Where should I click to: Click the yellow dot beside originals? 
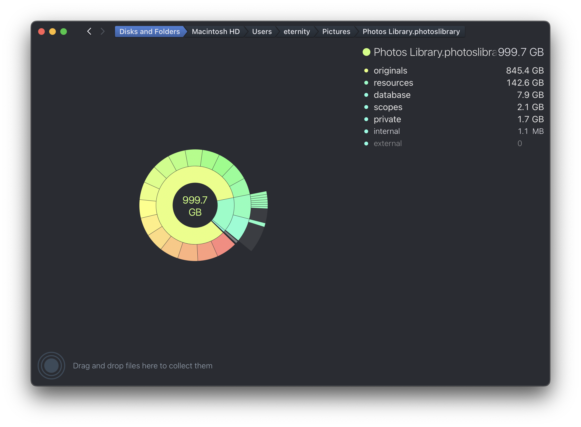pos(366,71)
